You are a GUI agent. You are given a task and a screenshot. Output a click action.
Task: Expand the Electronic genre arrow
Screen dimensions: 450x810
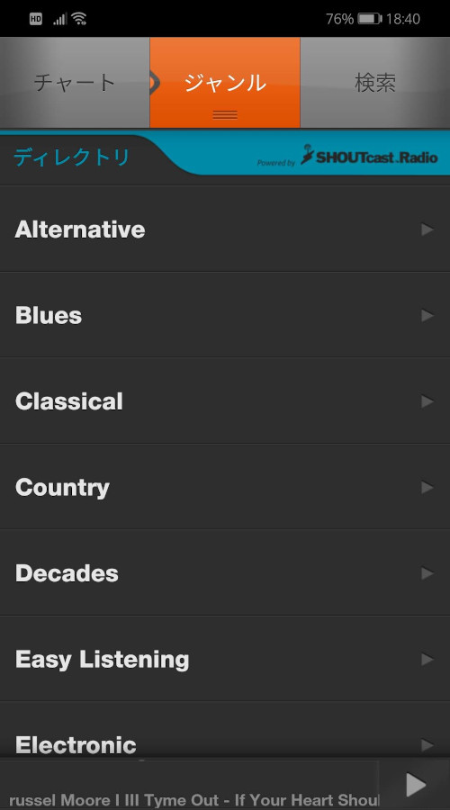(x=427, y=745)
